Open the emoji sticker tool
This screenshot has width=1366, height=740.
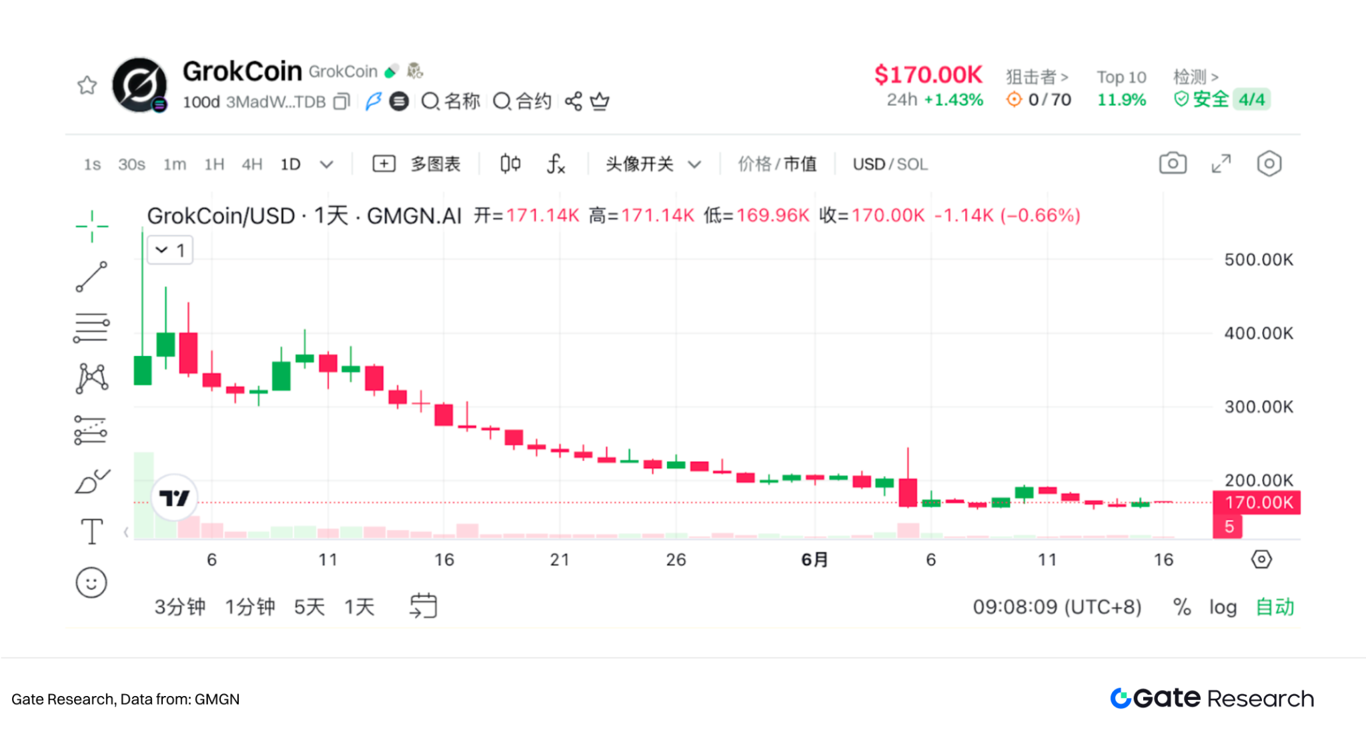pos(92,582)
